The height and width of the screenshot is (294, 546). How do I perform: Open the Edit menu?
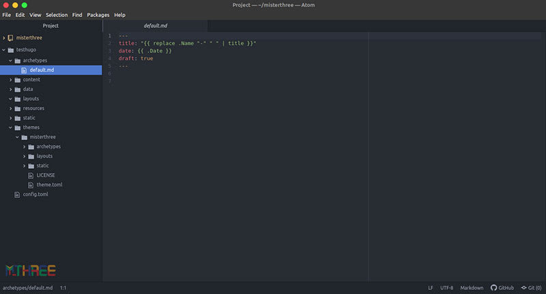click(x=20, y=15)
